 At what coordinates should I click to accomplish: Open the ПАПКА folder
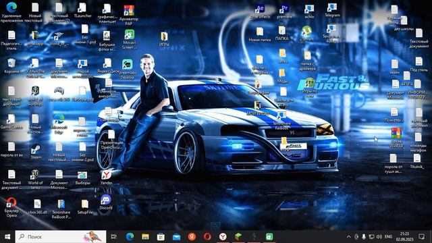pyautogui.click(x=282, y=34)
